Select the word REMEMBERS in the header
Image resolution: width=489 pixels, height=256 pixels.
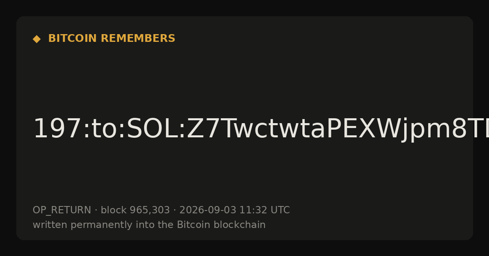pyautogui.click(x=138, y=39)
